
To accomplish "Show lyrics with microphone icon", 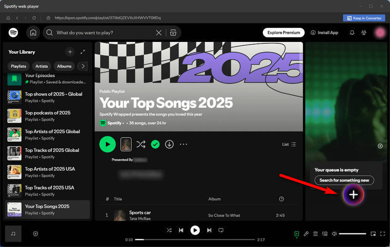I will tap(306, 234).
